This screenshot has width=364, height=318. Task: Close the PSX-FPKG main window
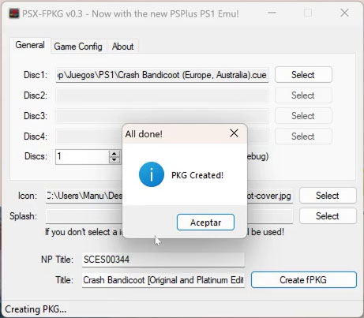(x=344, y=13)
